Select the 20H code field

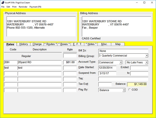point(10,62)
